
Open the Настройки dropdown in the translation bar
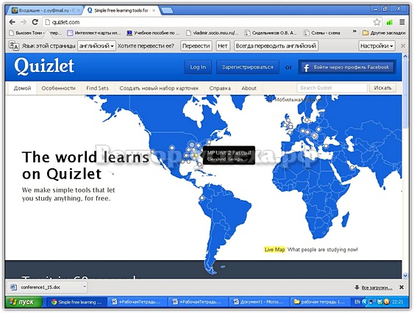point(376,46)
